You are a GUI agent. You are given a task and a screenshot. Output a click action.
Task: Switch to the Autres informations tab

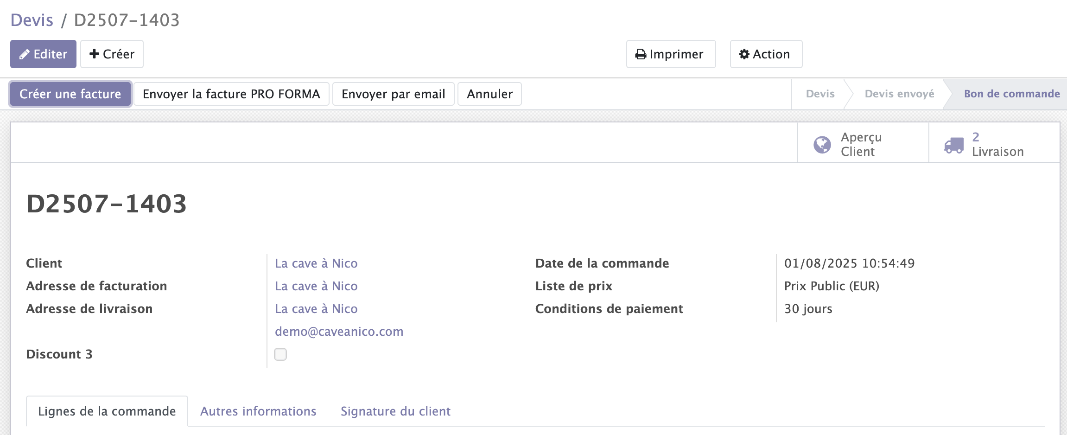(x=258, y=411)
